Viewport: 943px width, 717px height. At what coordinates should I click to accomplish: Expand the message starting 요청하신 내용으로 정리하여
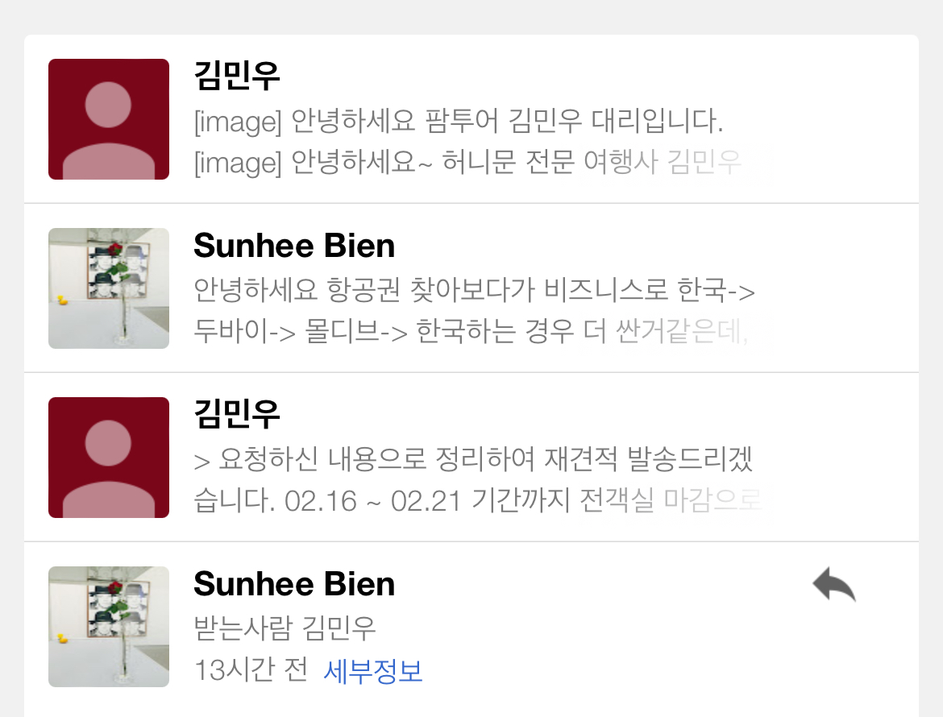(474, 461)
